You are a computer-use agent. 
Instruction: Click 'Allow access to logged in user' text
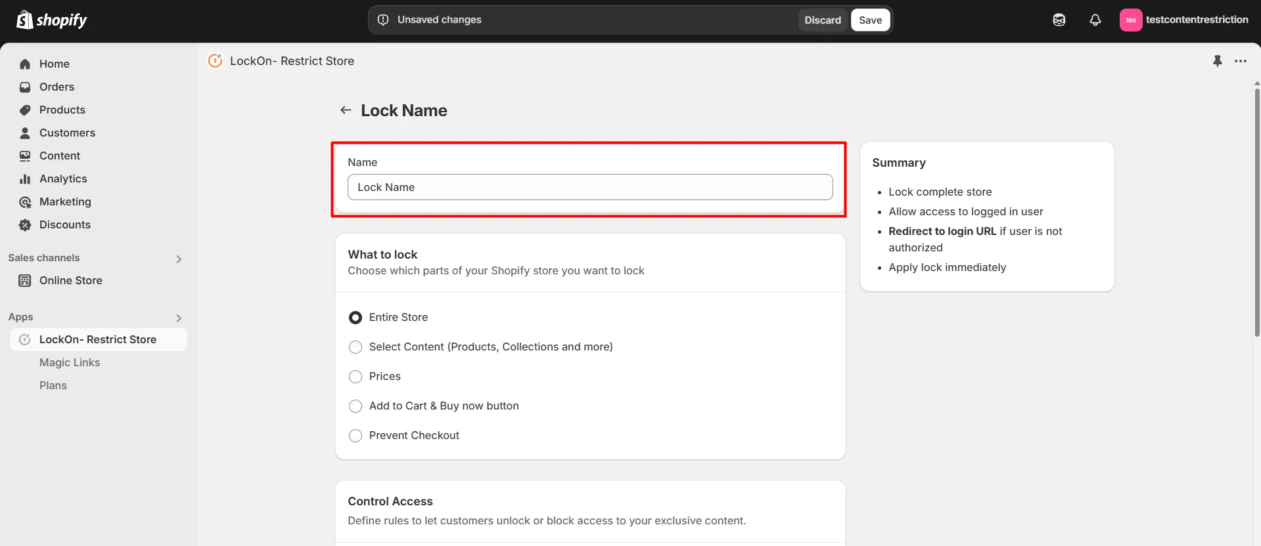click(966, 211)
